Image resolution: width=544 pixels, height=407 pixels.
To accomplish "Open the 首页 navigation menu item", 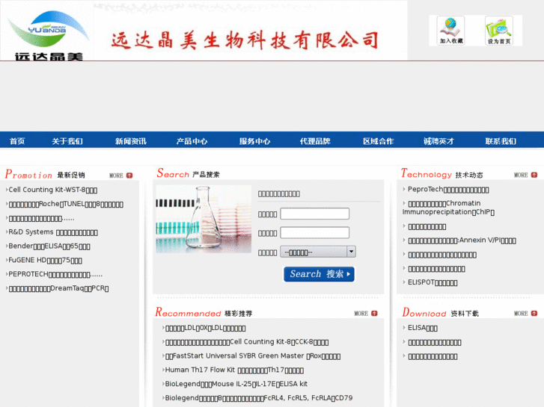I will pos(17,141).
